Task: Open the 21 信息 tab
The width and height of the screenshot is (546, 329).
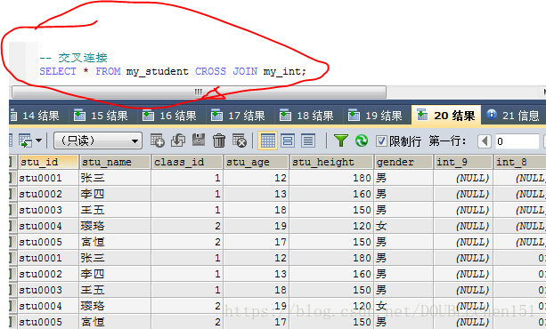Action: (514, 116)
